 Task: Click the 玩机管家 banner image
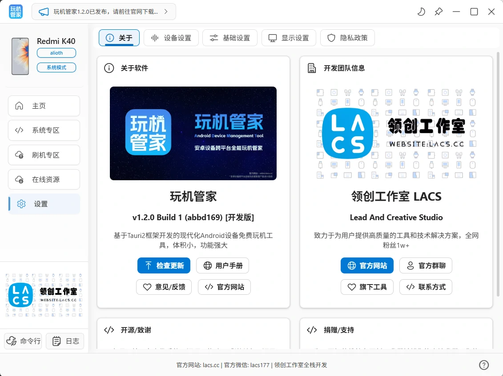click(193, 133)
